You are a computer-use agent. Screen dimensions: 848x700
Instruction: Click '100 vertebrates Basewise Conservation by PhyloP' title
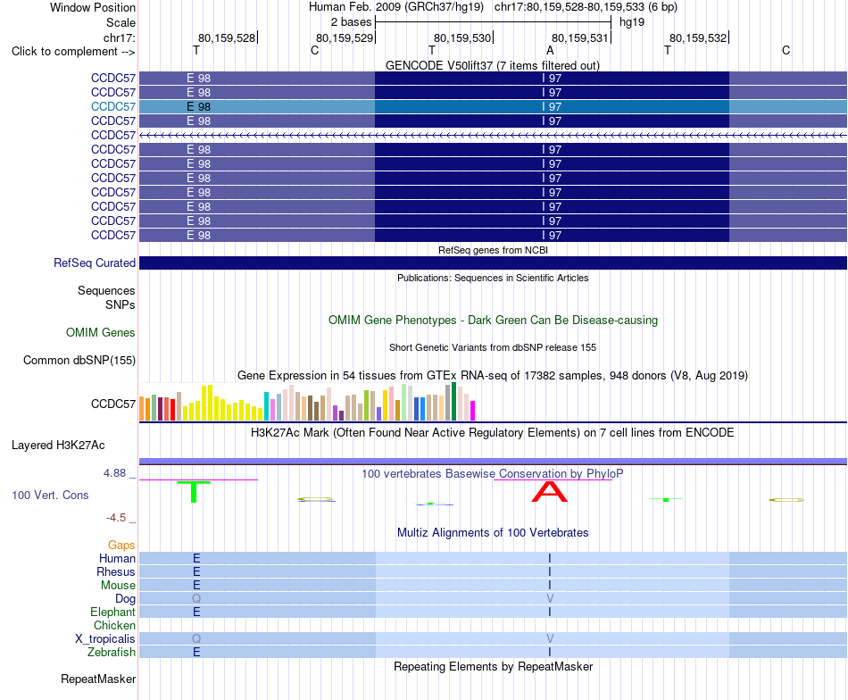[x=492, y=474]
